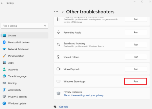
Task: Go to Accounts settings
Action: pos(13,70)
